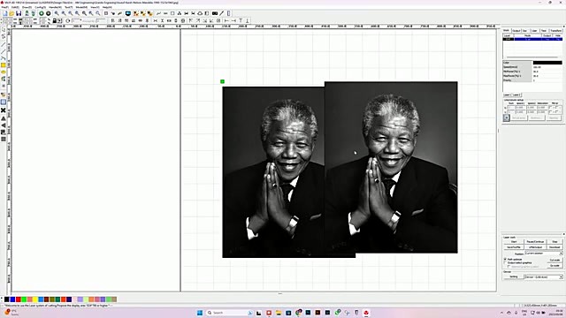Click the Open folder icon in toolbar
The height and width of the screenshot is (318, 566).
click(x=11, y=13)
